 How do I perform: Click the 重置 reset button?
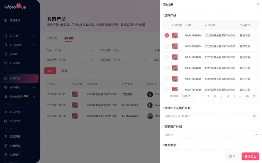coord(64,71)
